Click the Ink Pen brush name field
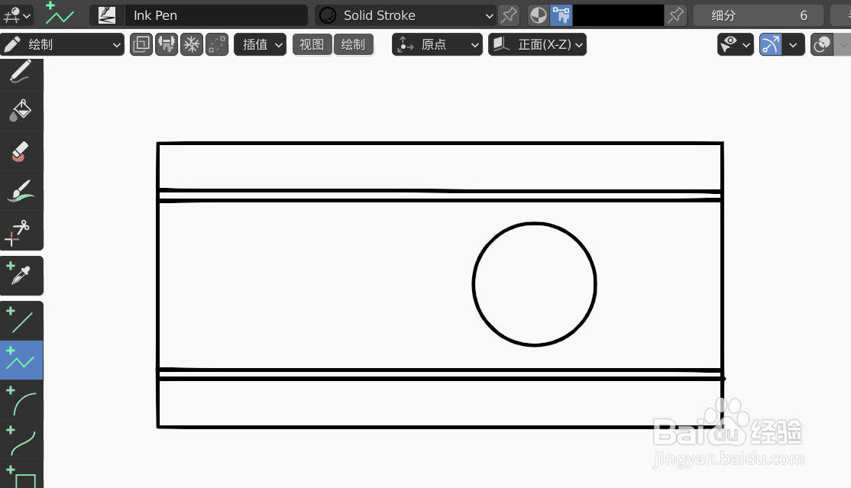 pyautogui.click(x=216, y=15)
